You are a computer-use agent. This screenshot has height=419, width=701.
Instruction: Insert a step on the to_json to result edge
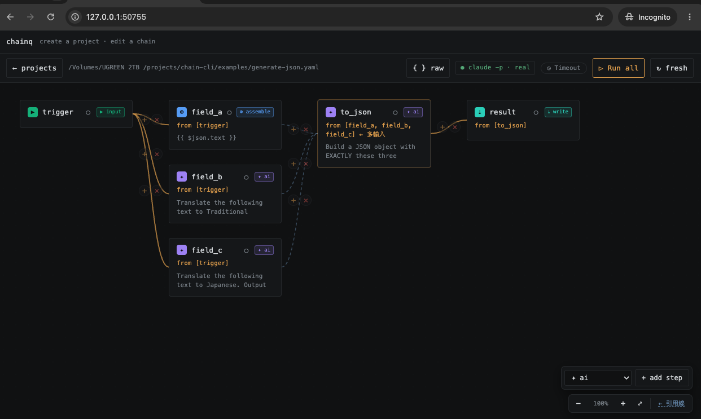click(442, 127)
